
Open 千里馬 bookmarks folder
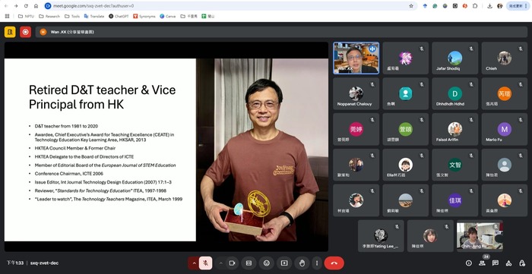point(189,16)
